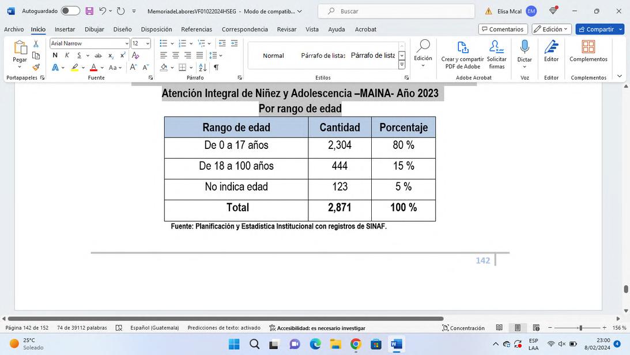Apply the Normal style

(x=273, y=55)
